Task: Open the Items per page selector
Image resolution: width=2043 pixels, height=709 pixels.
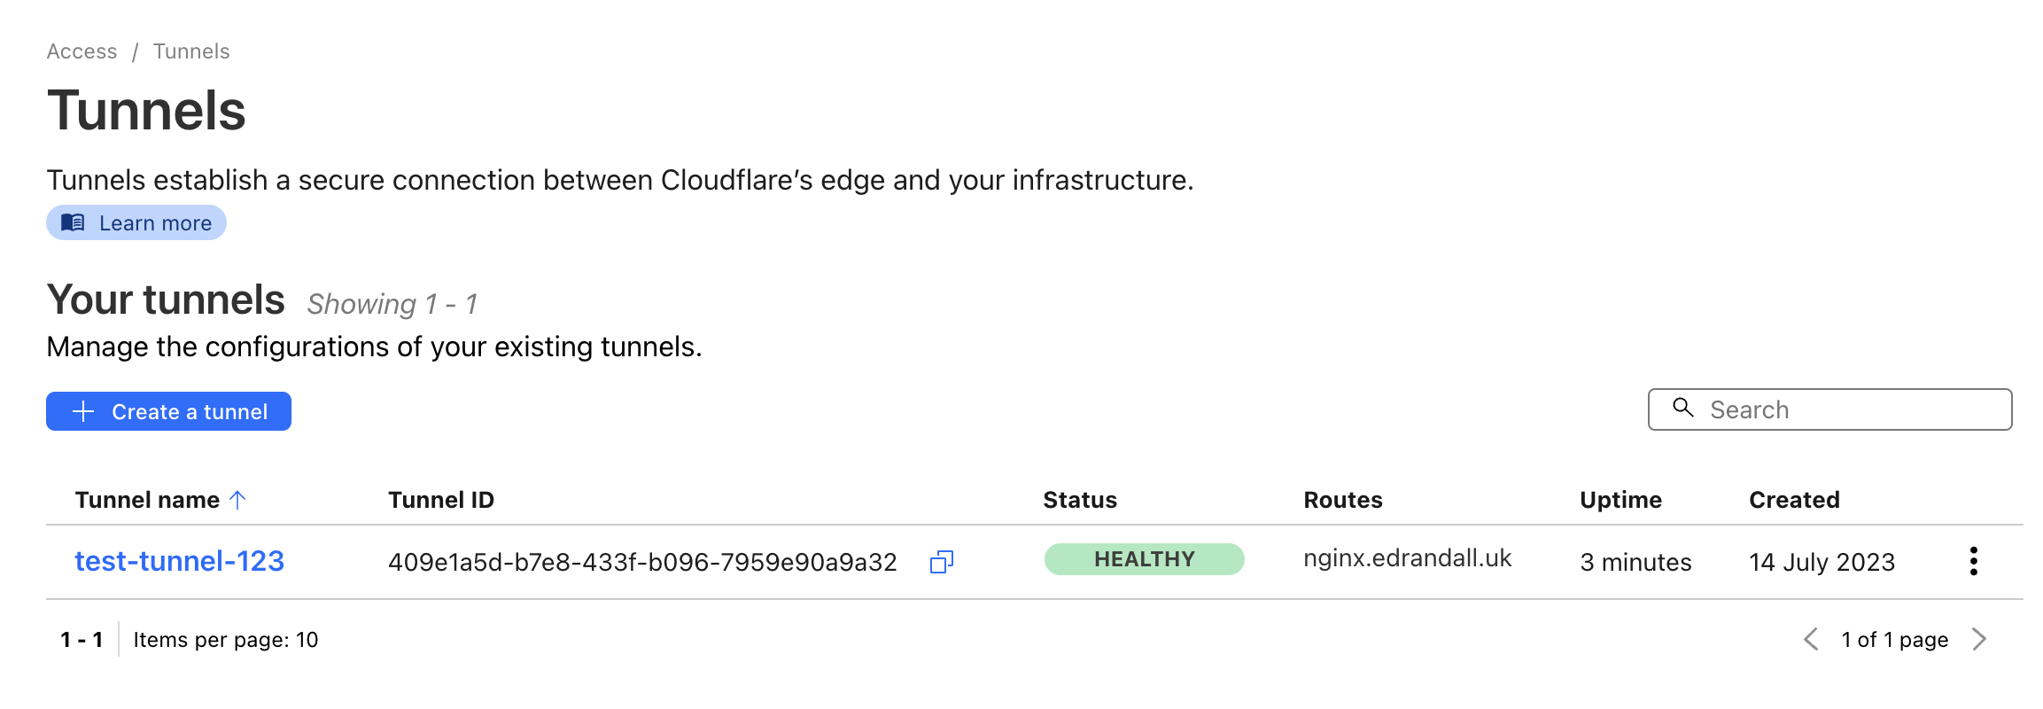Action: [x=225, y=640]
